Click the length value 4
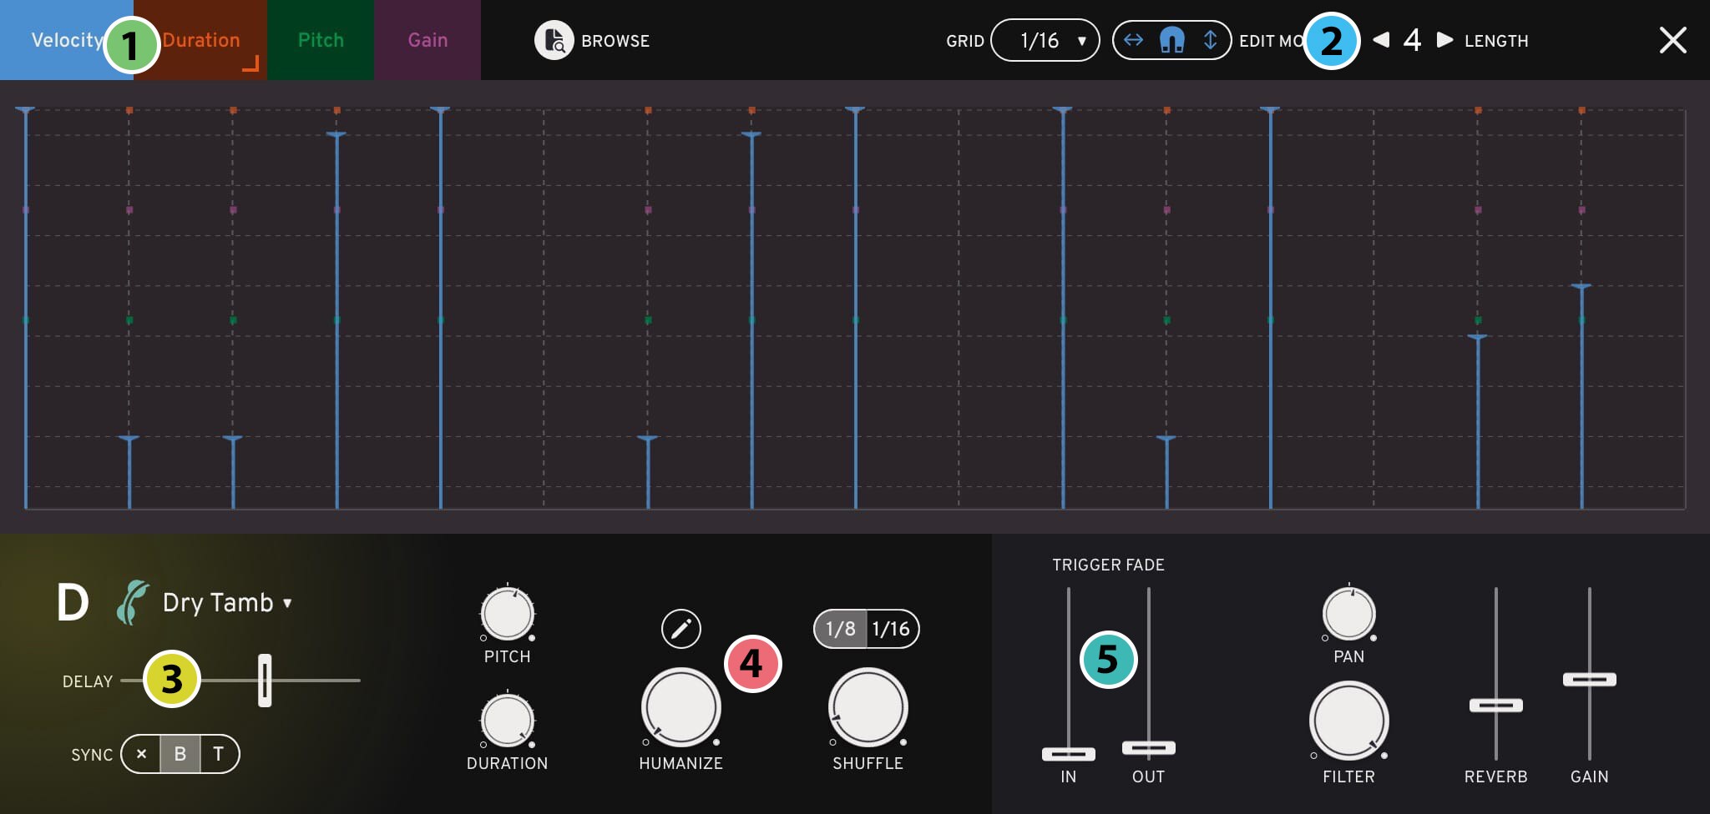 point(1412,40)
